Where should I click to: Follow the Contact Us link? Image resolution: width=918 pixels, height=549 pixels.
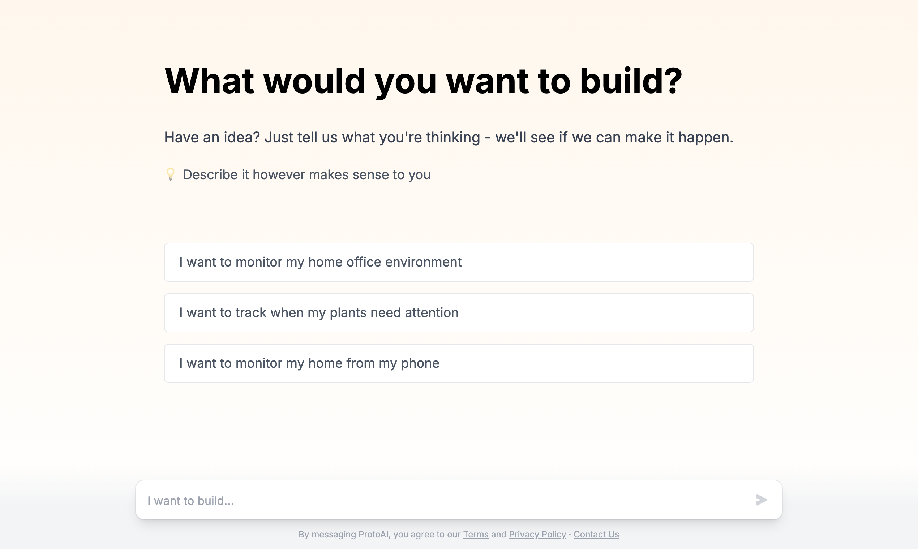[x=596, y=534]
